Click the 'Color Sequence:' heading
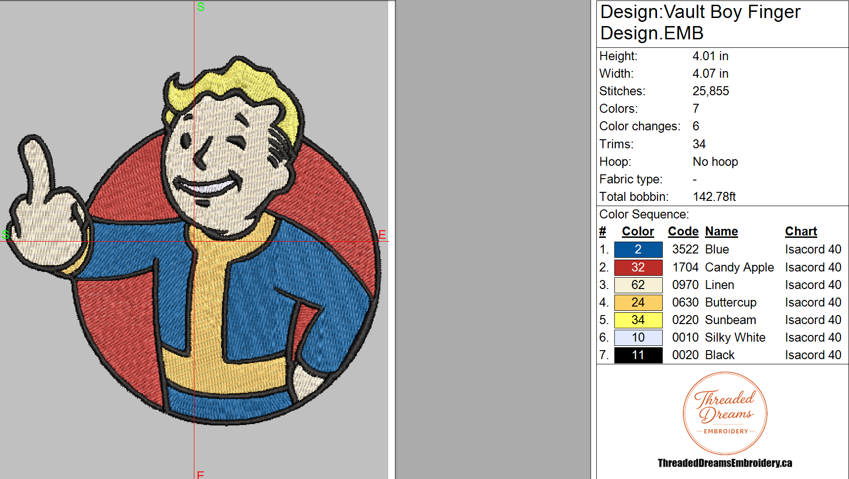 644,214
